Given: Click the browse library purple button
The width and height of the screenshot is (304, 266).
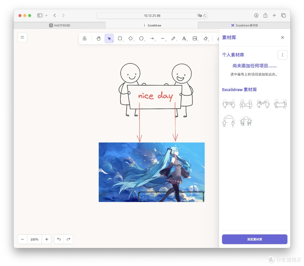Looking at the screenshot, I should 254,239.
